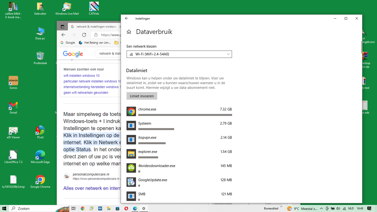Click the taskbar Zoeken search box
The width and height of the screenshot is (377, 212).
point(39,208)
